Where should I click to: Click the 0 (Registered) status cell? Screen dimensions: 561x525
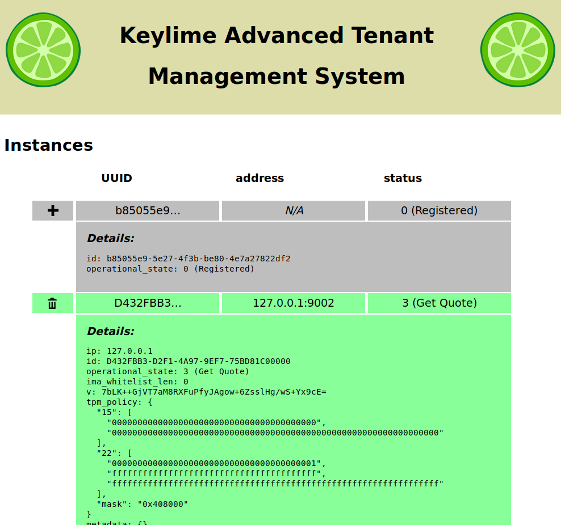439,211
